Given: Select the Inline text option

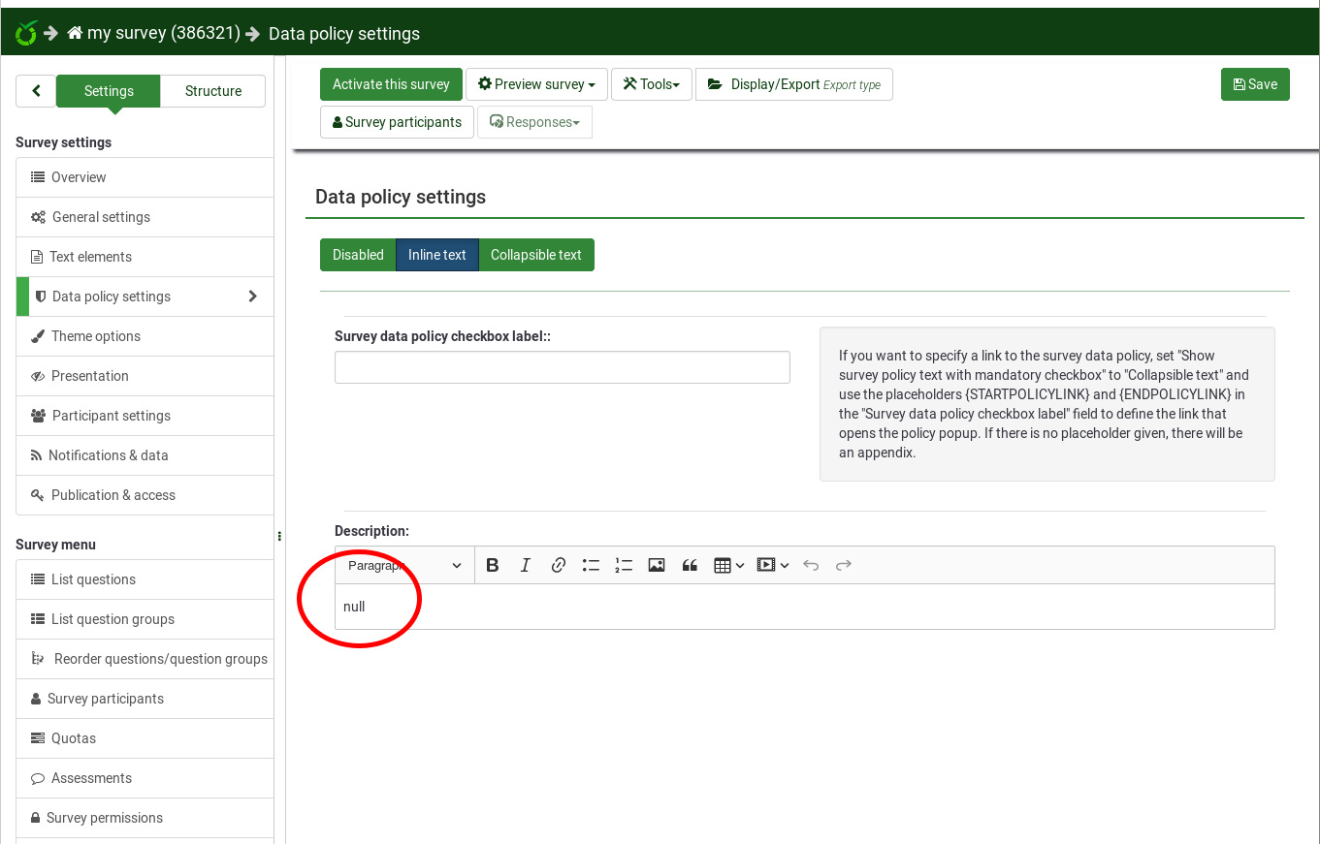Looking at the screenshot, I should 436,255.
